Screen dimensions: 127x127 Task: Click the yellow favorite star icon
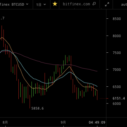point(55,4)
